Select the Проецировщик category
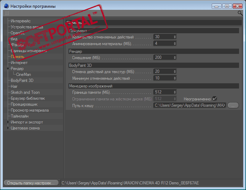Image resolution: width=246 pixels, height=190 pixels. pyautogui.click(x=24, y=104)
